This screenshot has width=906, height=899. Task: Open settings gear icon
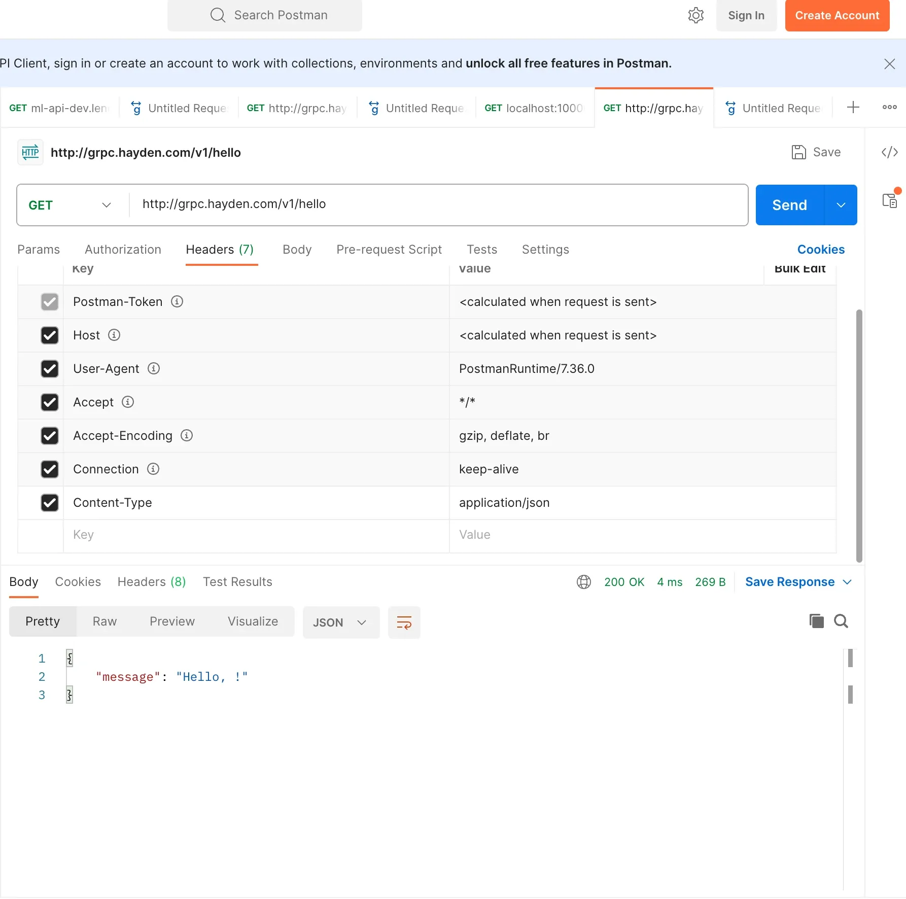tap(696, 15)
